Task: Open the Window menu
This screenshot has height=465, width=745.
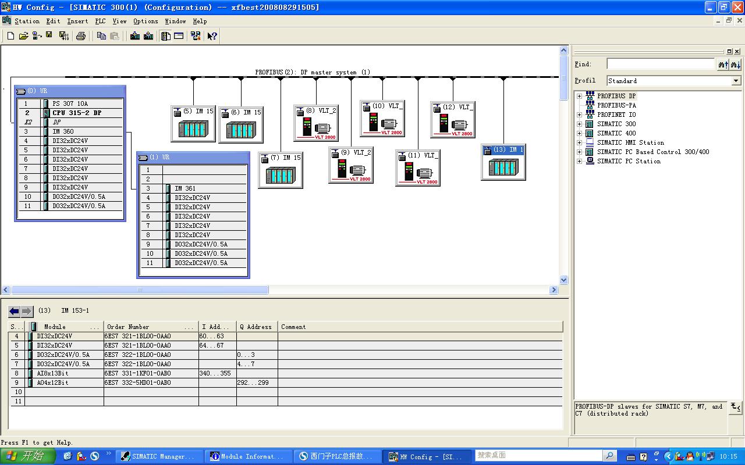Action: point(175,21)
